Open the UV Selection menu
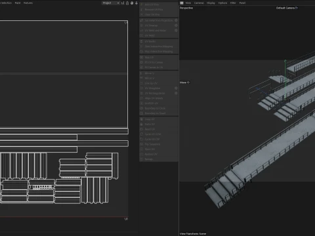Image resolution: width=315 pixels, height=236 pixels. point(6,3)
